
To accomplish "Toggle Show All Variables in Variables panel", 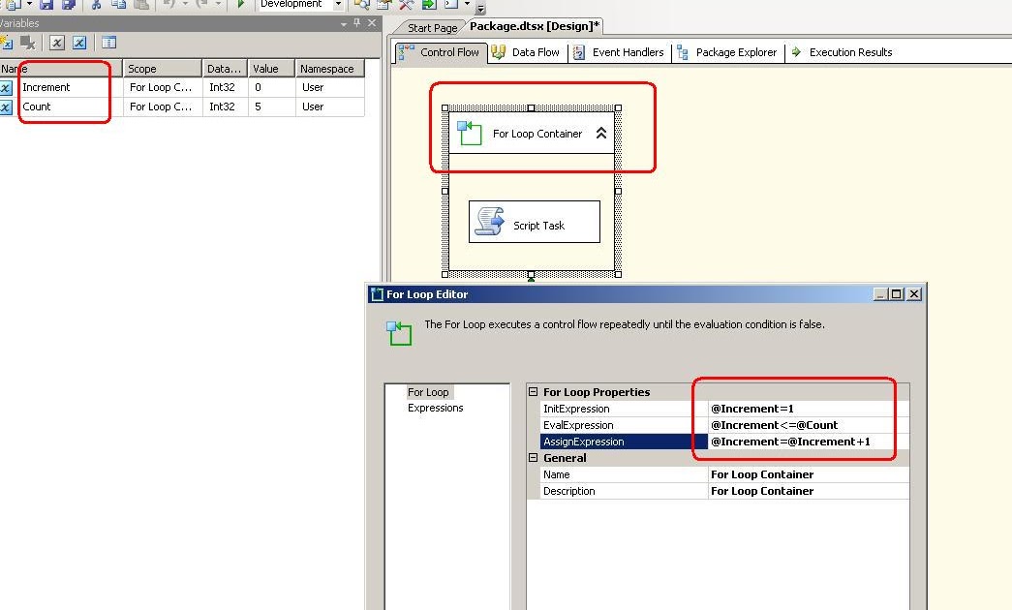I will [79, 42].
